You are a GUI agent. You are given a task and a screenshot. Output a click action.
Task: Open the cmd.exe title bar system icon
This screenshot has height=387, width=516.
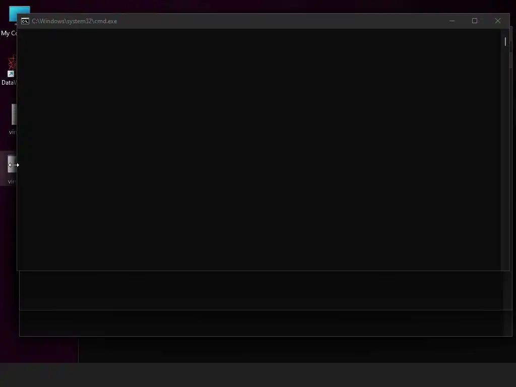pyautogui.click(x=25, y=21)
